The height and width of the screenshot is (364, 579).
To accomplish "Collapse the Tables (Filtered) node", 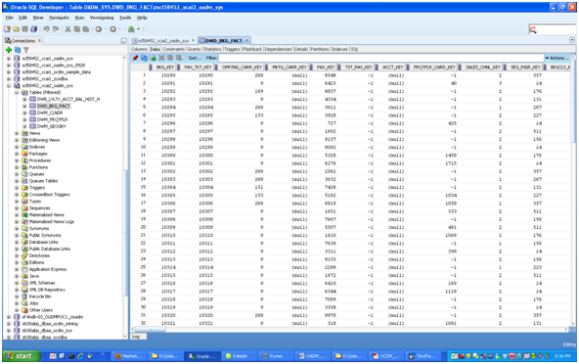I will pyautogui.click(x=17, y=92).
